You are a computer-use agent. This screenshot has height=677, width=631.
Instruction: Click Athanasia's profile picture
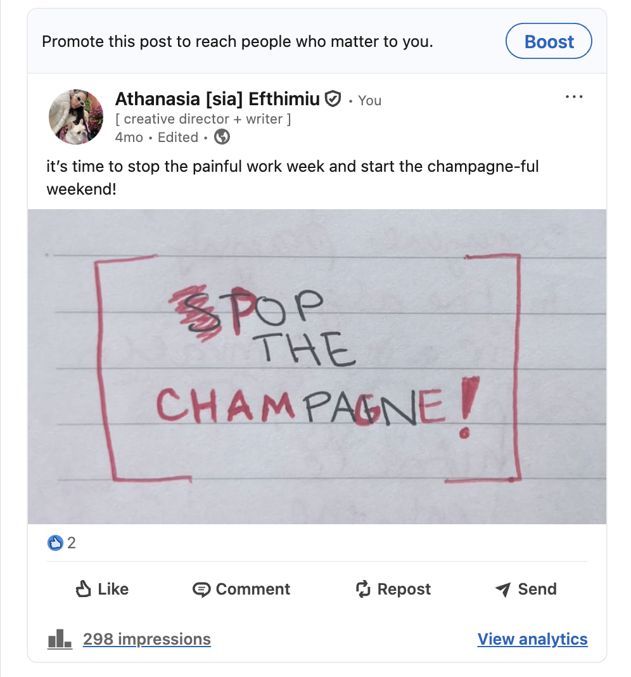[76, 117]
